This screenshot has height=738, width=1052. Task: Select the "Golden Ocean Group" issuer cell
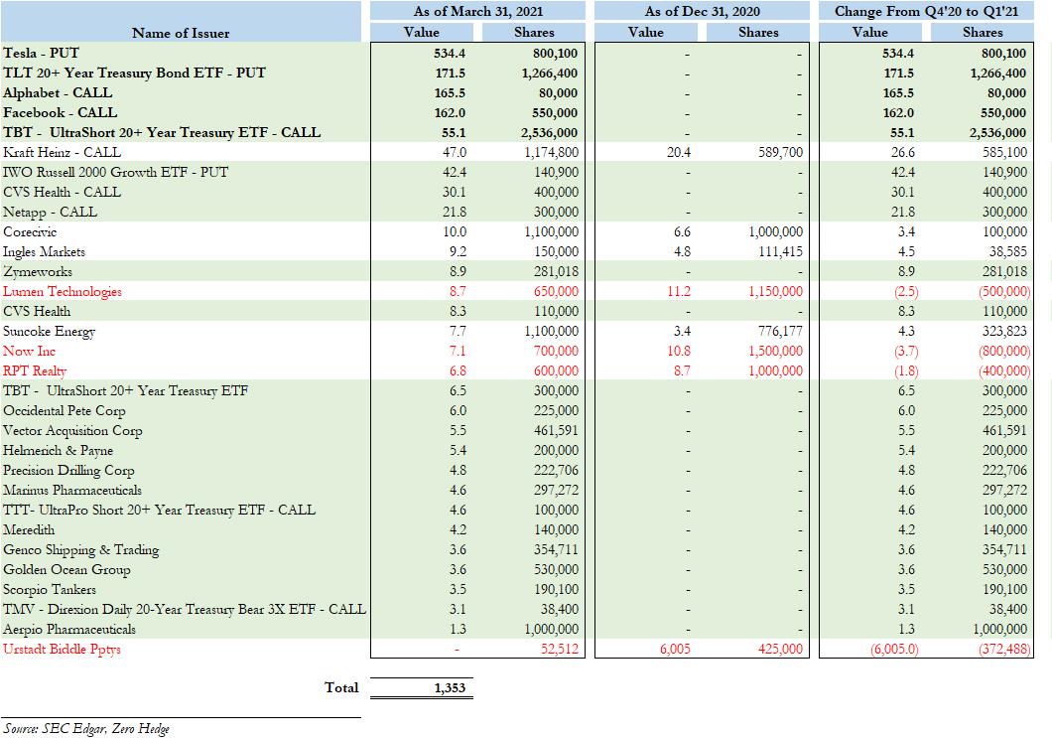point(66,569)
